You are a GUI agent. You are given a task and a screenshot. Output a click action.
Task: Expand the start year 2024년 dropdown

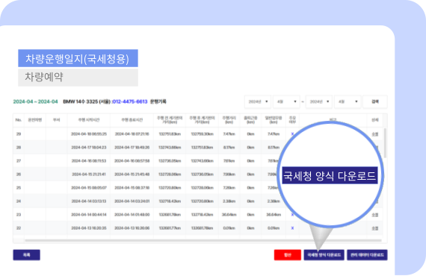258,101
